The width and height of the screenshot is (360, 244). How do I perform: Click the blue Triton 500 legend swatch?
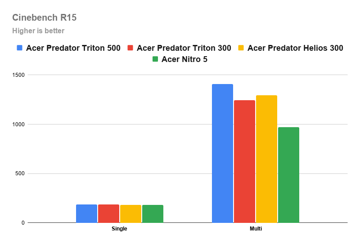[x=19, y=48]
